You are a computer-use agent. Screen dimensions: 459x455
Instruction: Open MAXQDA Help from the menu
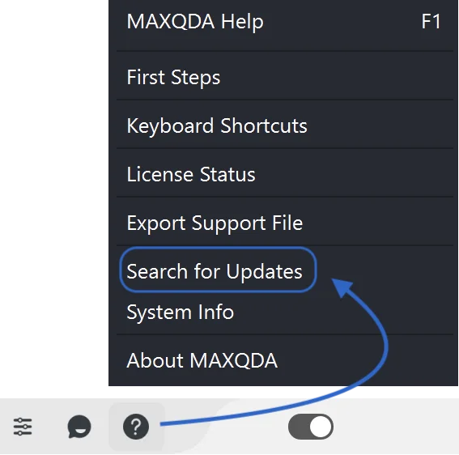tap(283, 22)
